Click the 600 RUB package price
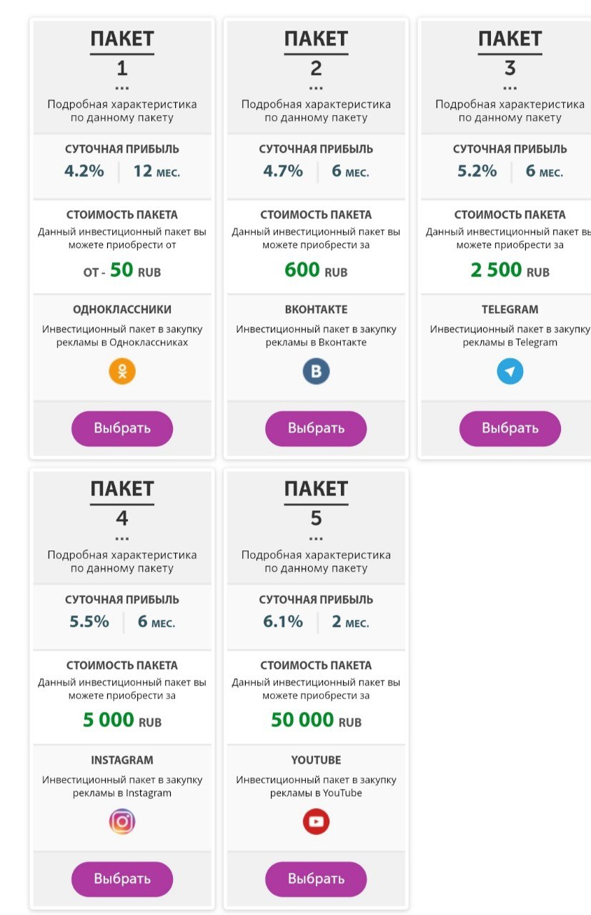Screen dimensions: 591x915 (316, 270)
